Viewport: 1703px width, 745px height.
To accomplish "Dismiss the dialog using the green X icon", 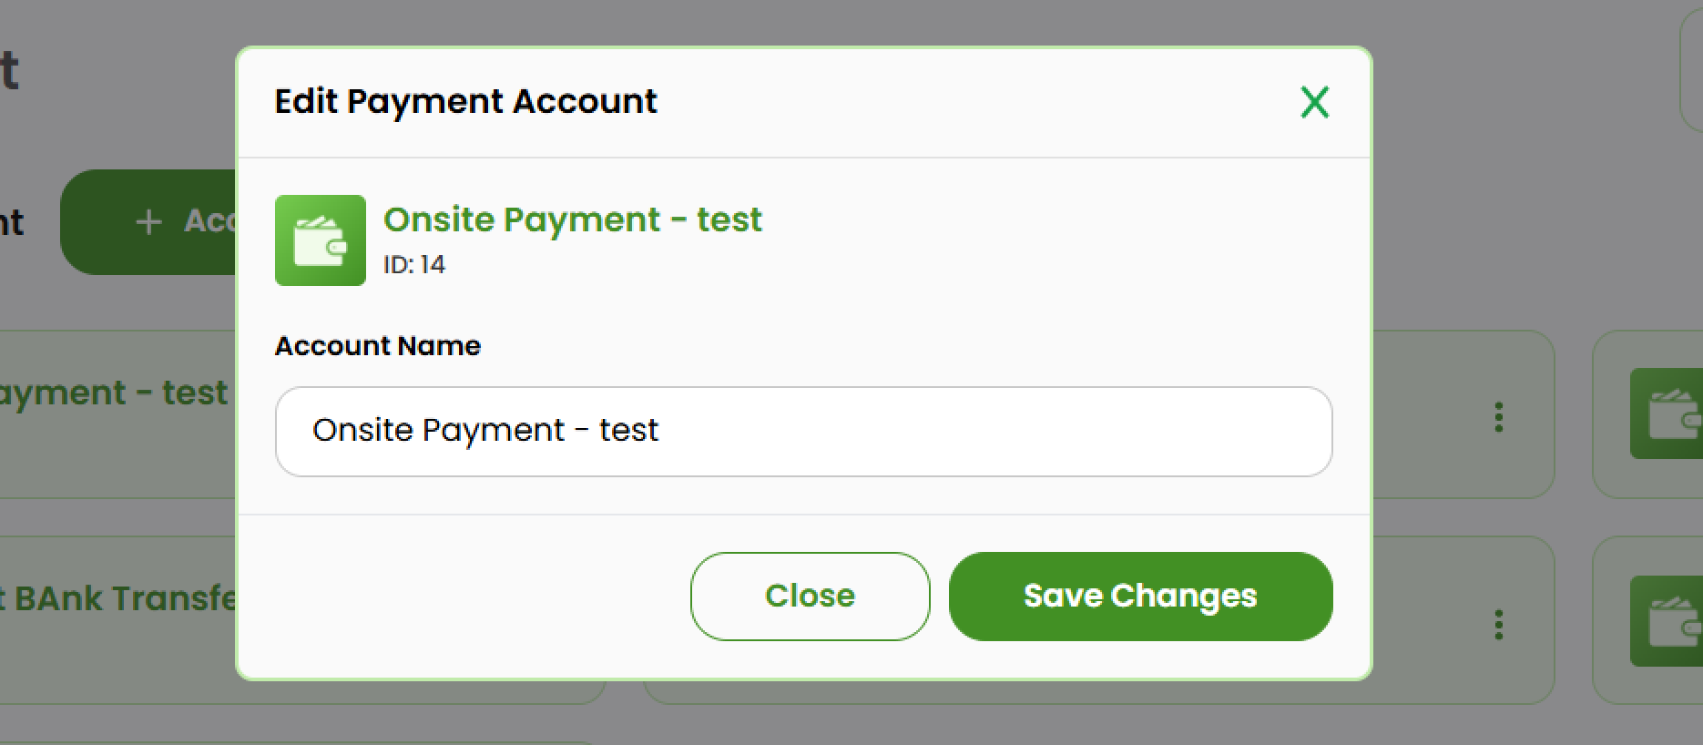I will pyautogui.click(x=1314, y=102).
